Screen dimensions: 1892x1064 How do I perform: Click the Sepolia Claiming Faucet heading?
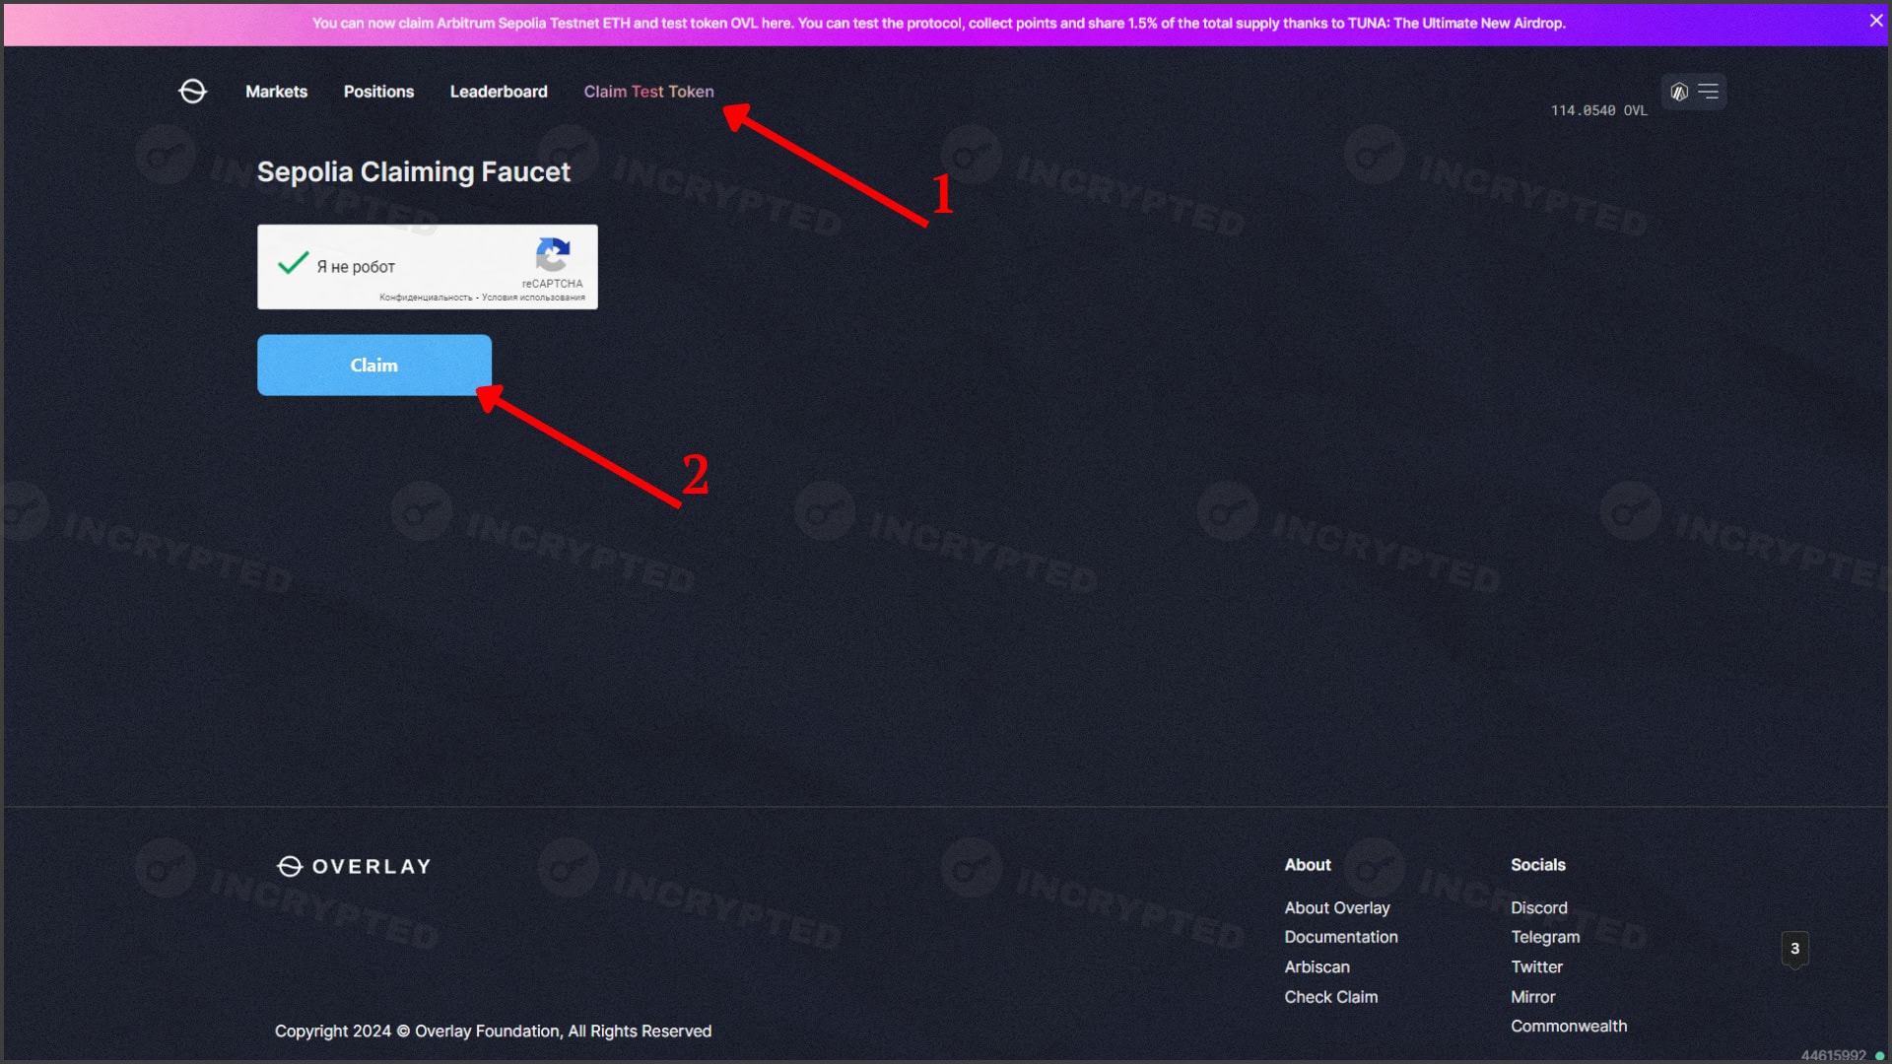pos(413,172)
